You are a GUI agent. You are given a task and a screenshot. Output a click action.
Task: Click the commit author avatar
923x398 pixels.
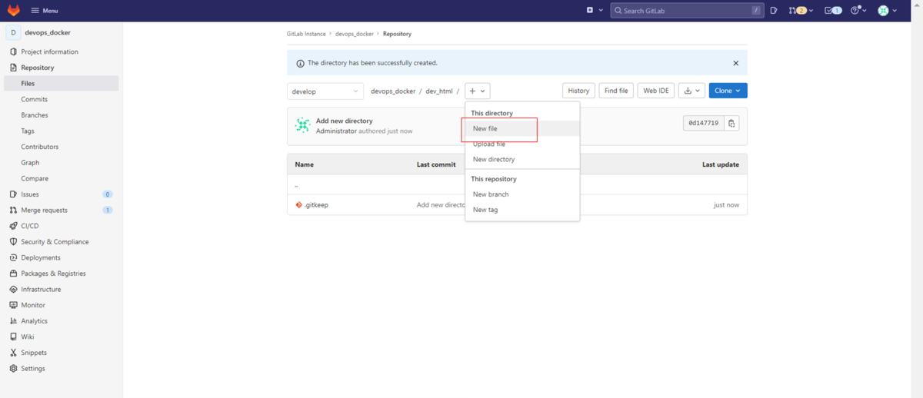303,125
